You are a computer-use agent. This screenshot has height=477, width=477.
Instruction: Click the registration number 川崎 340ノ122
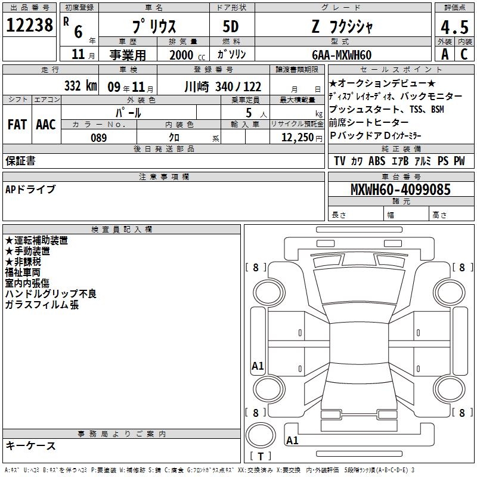coord(222,86)
